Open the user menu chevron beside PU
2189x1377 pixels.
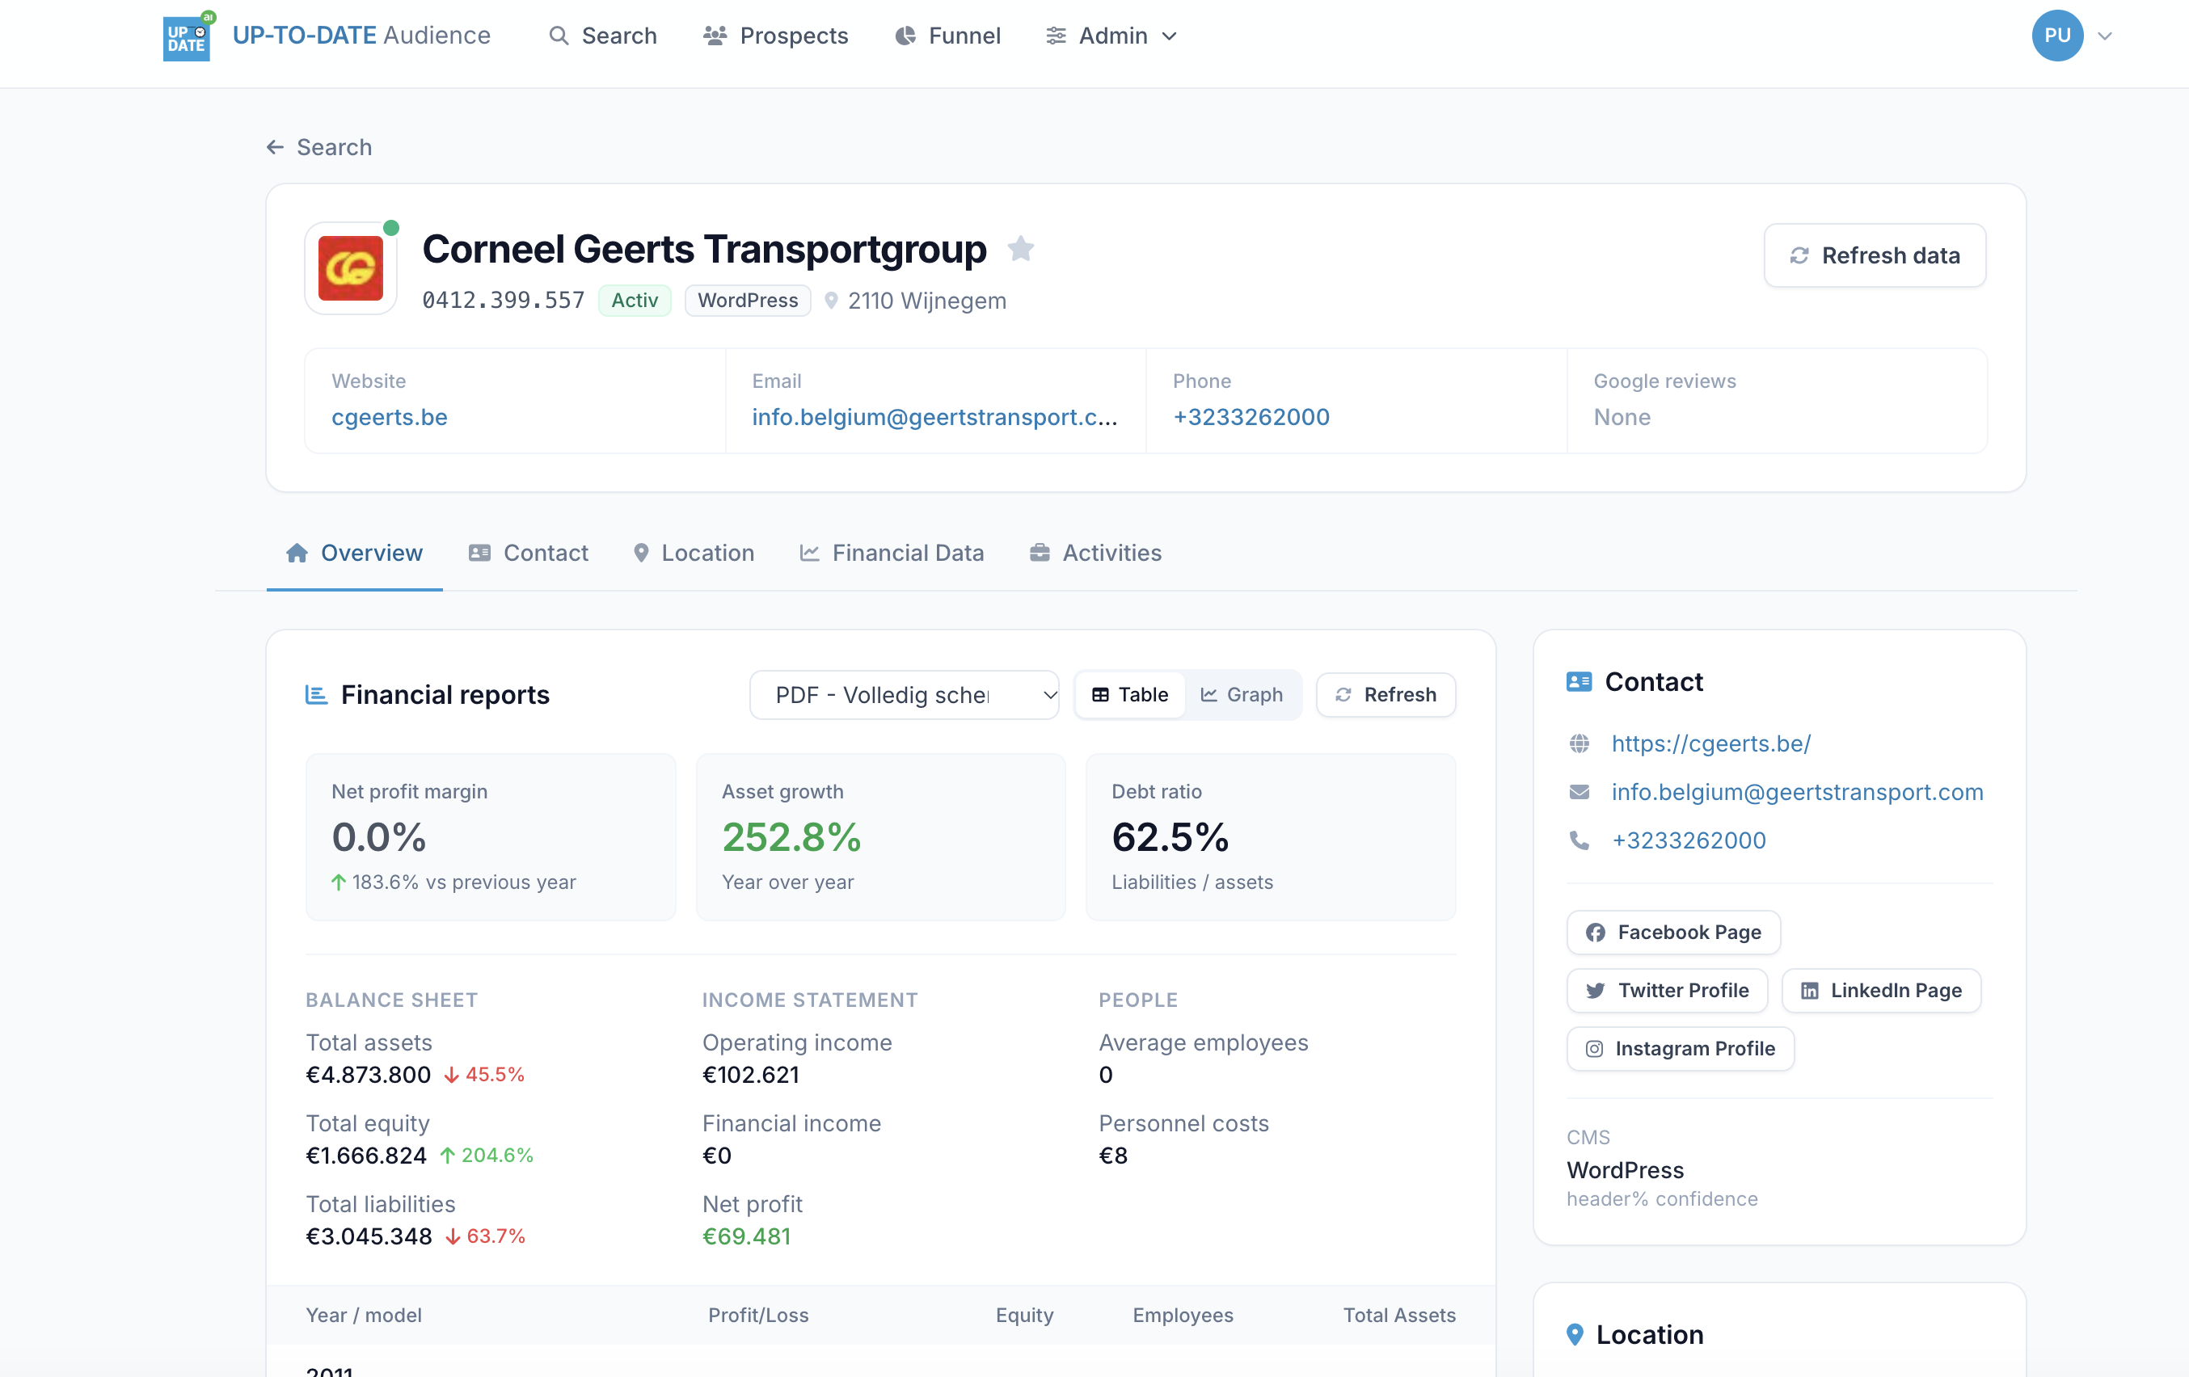click(x=2104, y=36)
